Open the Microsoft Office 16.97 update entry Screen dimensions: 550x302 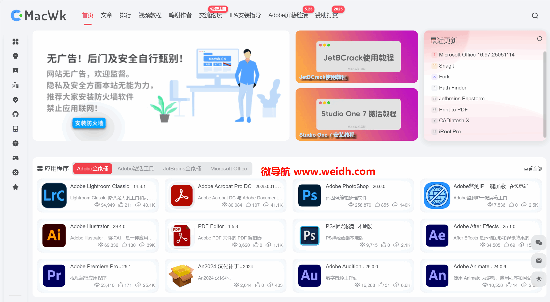(476, 55)
